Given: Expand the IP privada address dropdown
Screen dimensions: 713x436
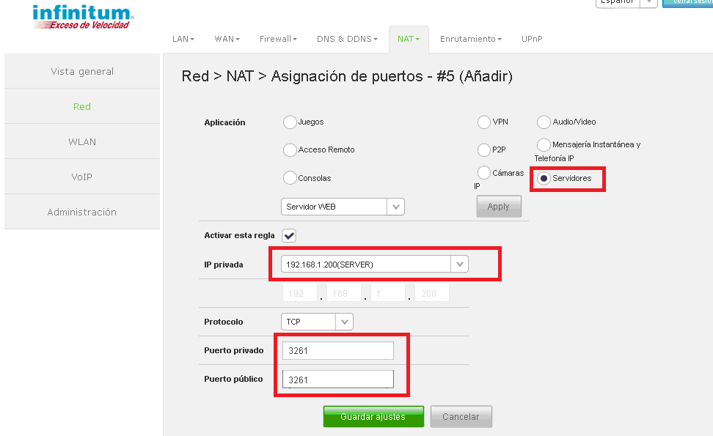Looking at the screenshot, I should click(459, 264).
